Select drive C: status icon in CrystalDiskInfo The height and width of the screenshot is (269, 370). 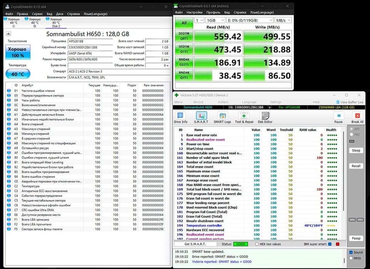5,18
